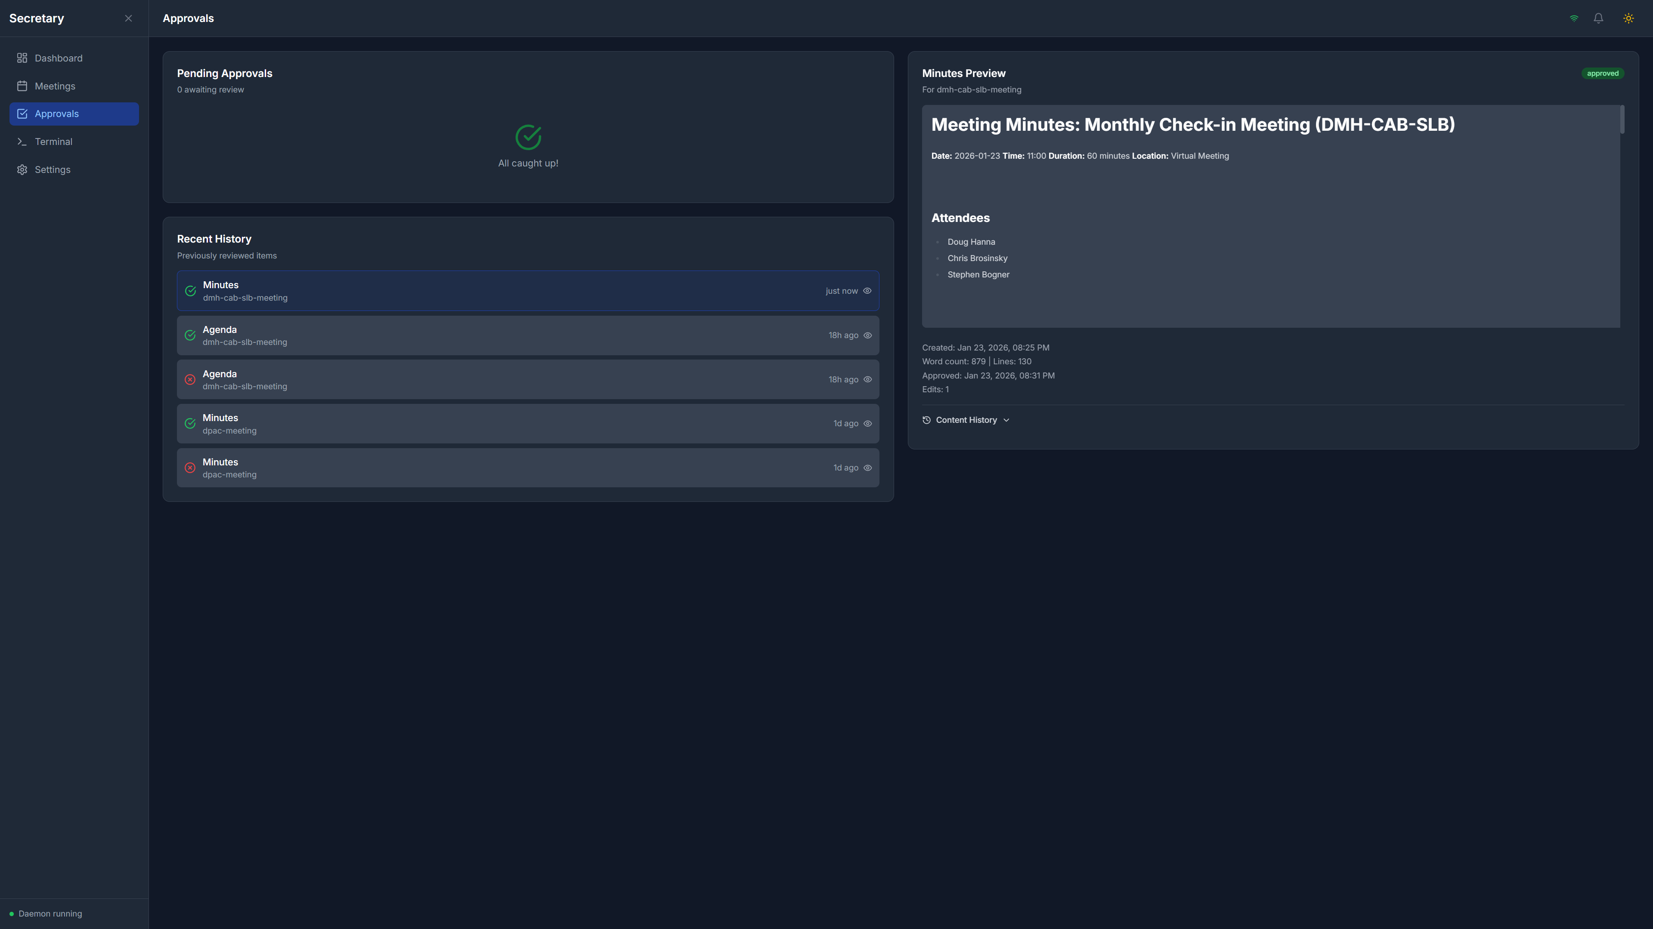Screen dimensions: 1653x929
Task: Click the approved status badge
Action: click(x=1602, y=73)
